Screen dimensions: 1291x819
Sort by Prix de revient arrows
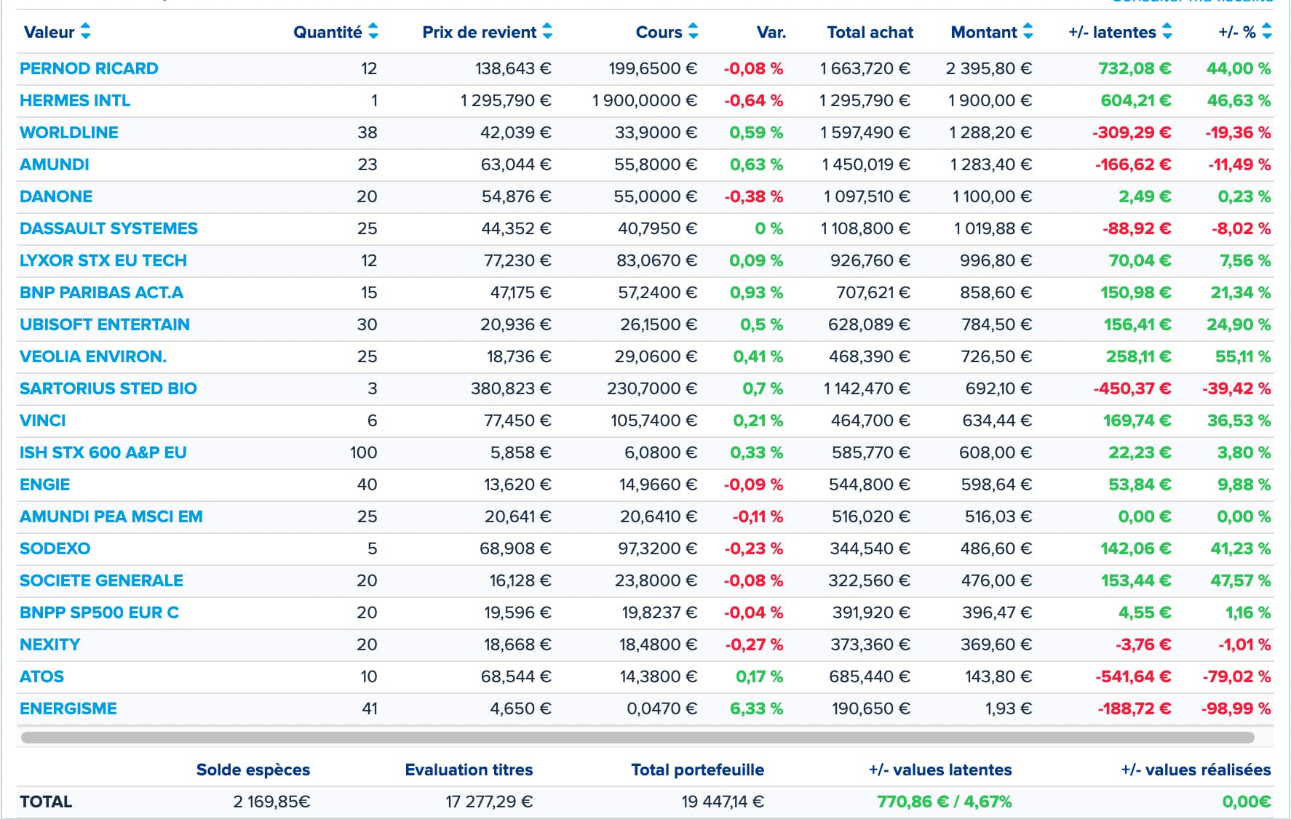547,31
